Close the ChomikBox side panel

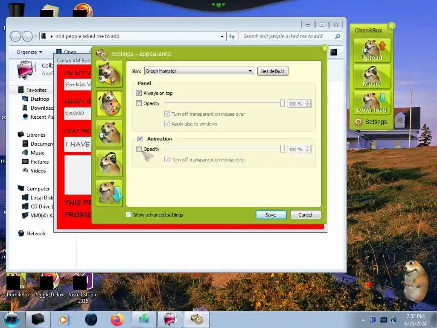coord(391,26)
